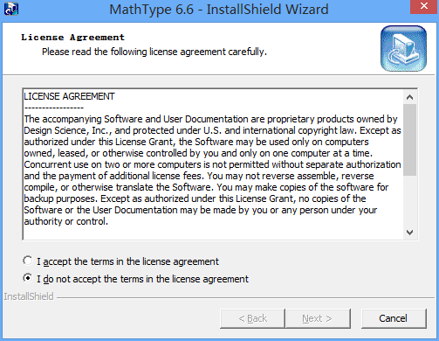Click the license text scrollbar thumb
Screen dimensions: 439x341
click(409, 140)
